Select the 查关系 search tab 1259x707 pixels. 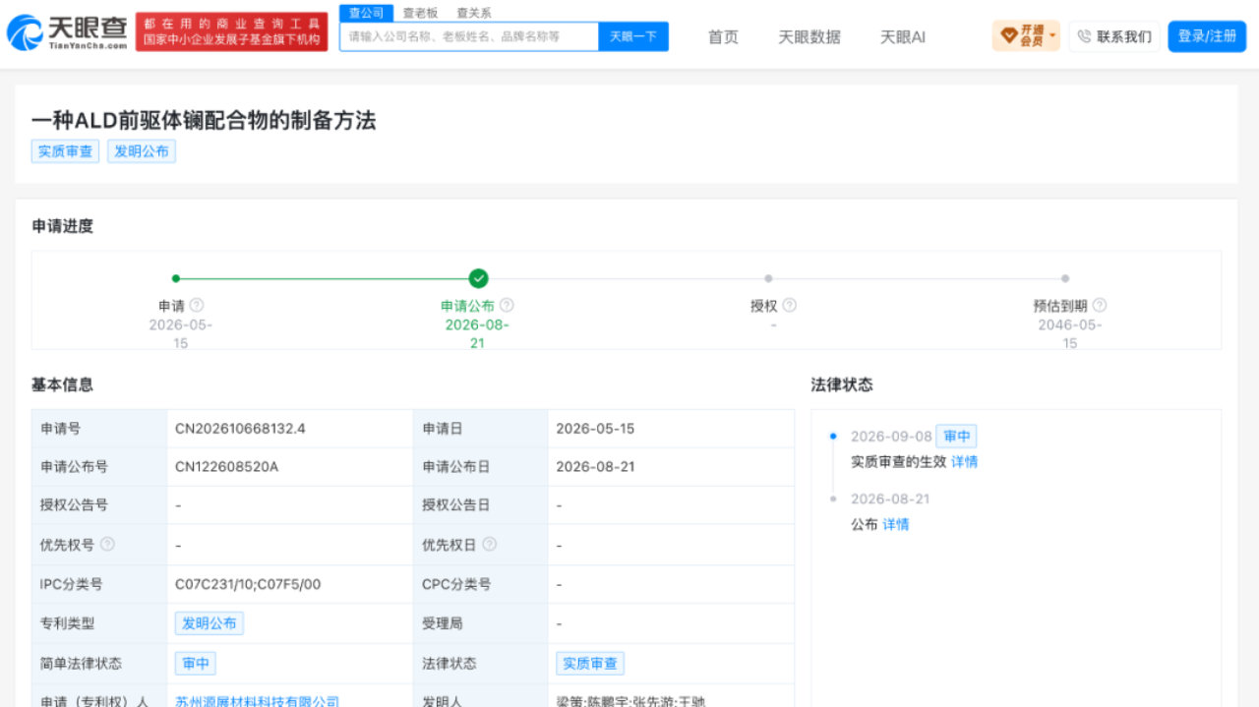[x=474, y=13]
